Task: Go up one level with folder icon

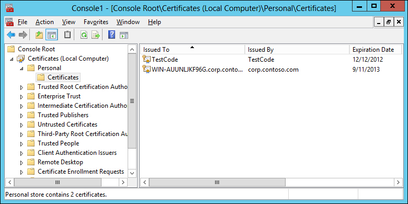Action: pos(39,35)
